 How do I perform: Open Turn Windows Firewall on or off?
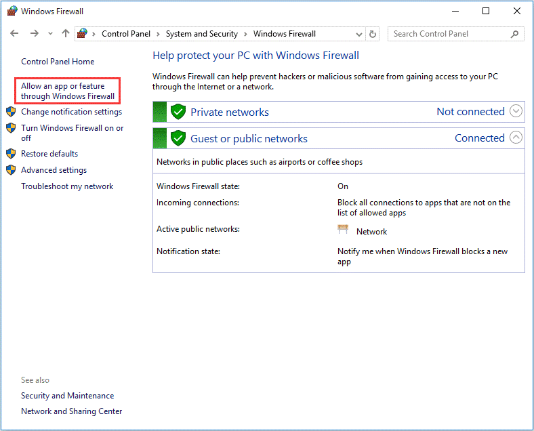(x=72, y=133)
